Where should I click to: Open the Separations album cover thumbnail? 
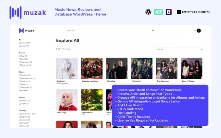(92, 100)
